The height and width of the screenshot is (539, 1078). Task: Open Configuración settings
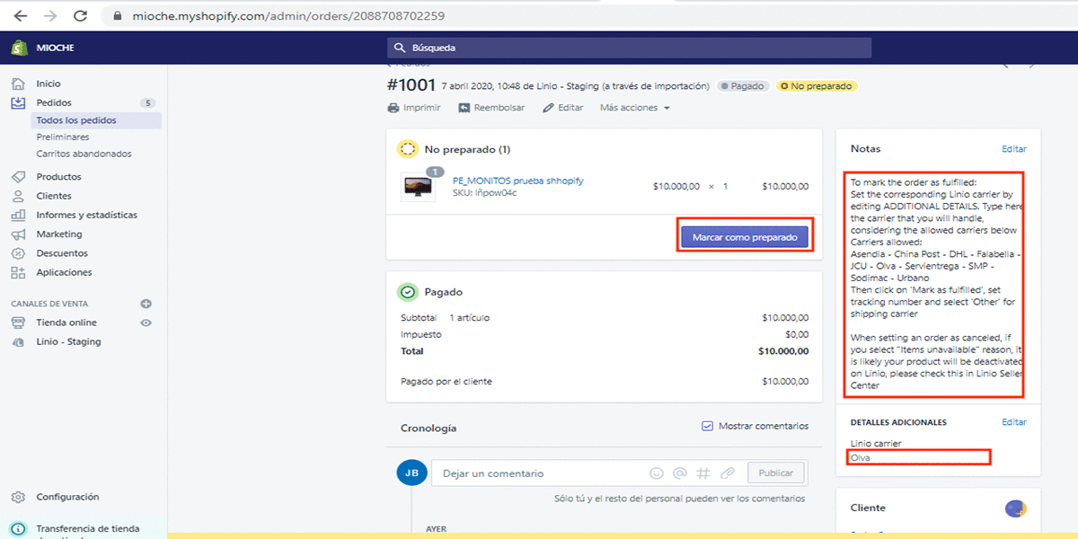67,497
